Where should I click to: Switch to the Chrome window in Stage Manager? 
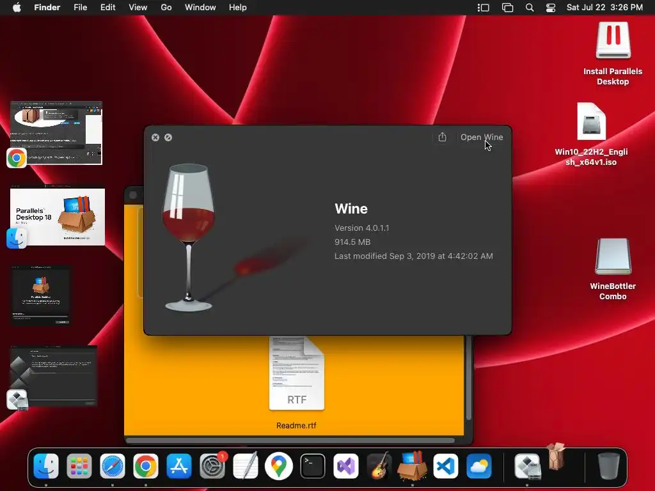[x=56, y=133]
